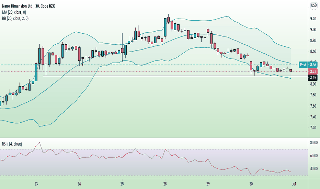Click the RSI peak above 80 near the 23rd
This screenshot has height=189, width=320.
pos(39,142)
